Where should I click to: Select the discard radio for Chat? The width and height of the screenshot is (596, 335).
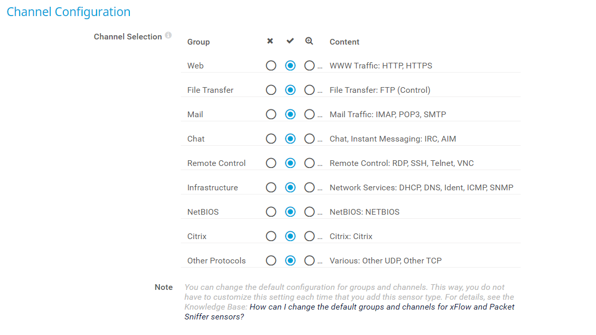click(x=271, y=138)
